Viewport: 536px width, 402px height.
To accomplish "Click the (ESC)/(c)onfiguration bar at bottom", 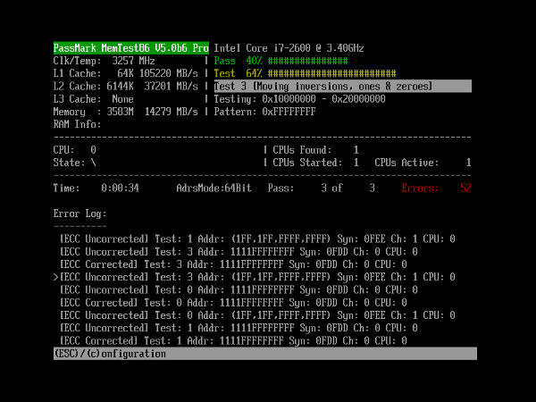I will pyautogui.click(x=264, y=354).
